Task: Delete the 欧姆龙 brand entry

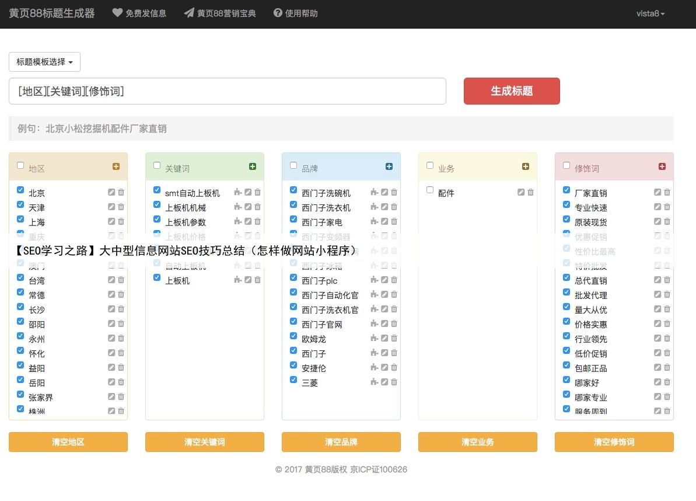Action: pyautogui.click(x=394, y=338)
